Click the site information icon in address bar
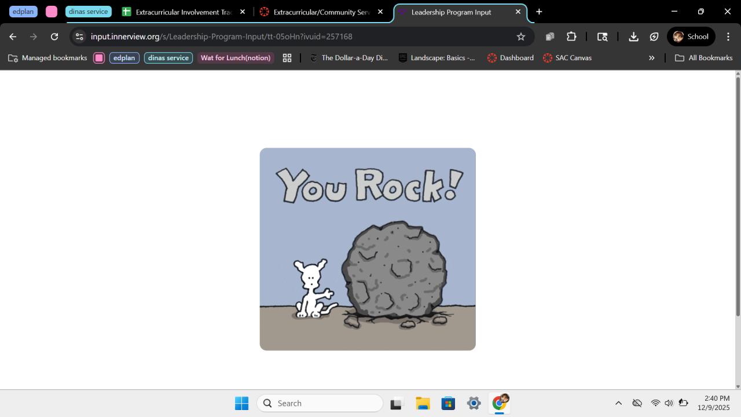The height and width of the screenshot is (417, 741). pyautogui.click(x=79, y=36)
